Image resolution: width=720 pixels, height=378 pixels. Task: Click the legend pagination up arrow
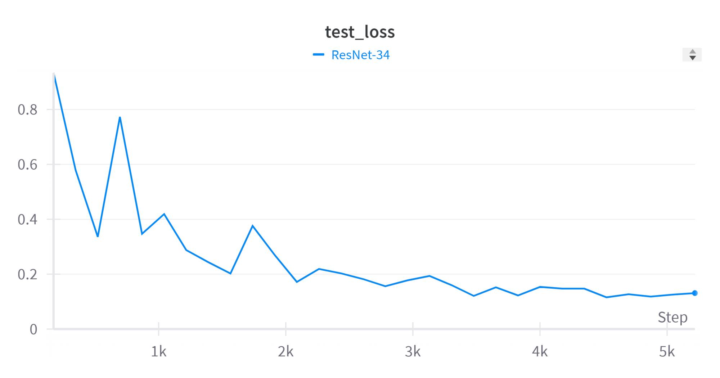coord(692,52)
